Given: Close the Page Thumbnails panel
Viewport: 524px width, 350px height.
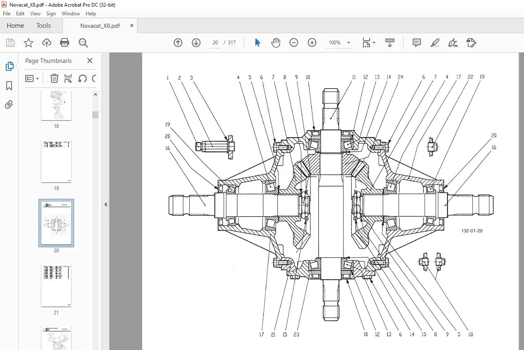Looking at the screenshot, I should point(90,60).
